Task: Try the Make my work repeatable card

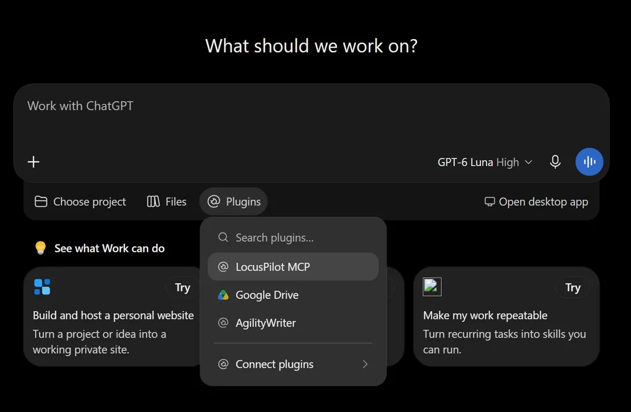Action: [x=572, y=287]
